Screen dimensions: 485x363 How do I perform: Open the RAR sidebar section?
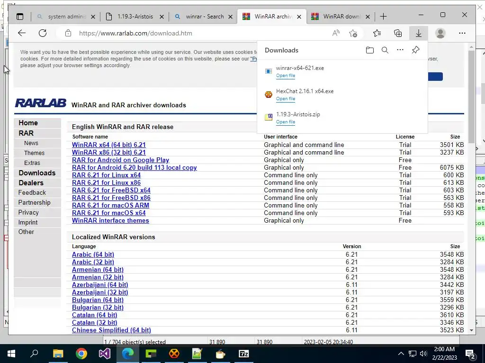[x=26, y=133]
